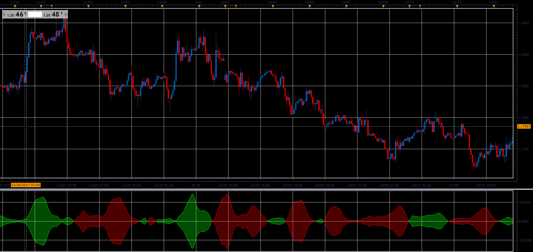Screen dimensions: 533x252
Task: Click the 12/13 day marker triangle
Action: coord(494,6)
